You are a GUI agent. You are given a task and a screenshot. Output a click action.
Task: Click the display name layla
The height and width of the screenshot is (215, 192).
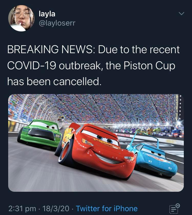pos(47,14)
